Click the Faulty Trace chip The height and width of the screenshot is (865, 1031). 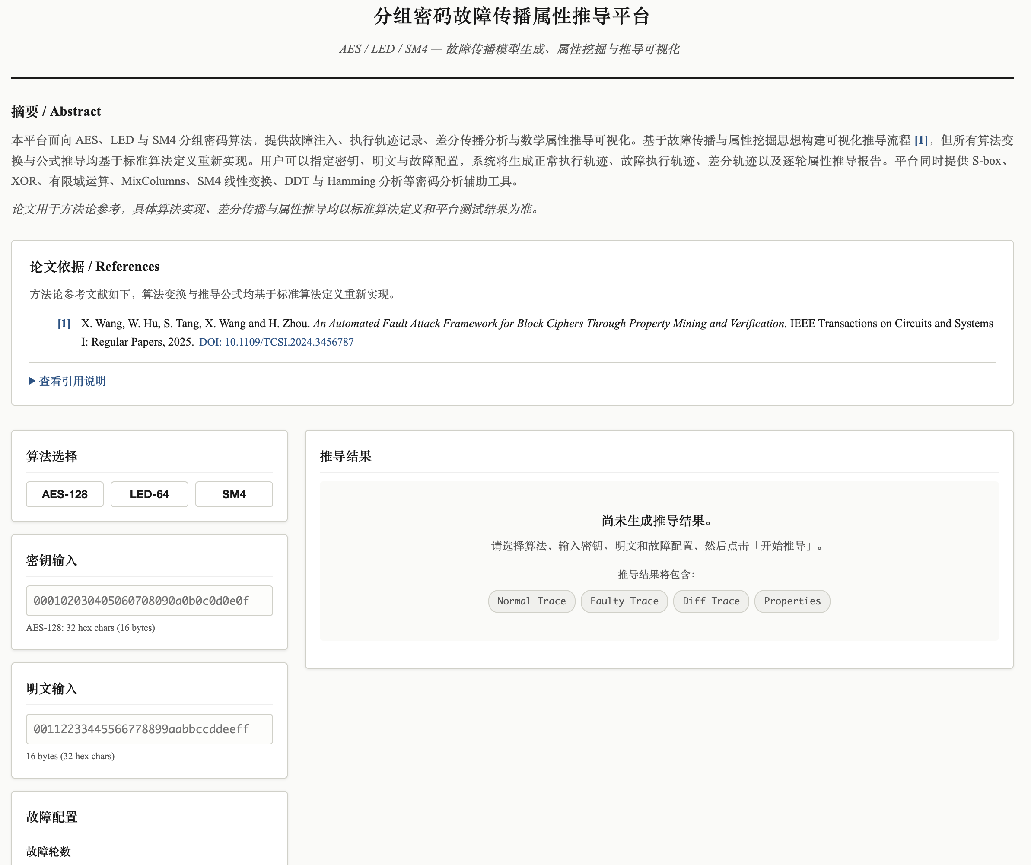(624, 601)
